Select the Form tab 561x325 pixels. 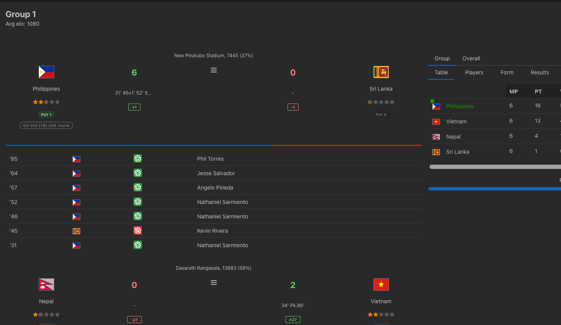point(507,72)
